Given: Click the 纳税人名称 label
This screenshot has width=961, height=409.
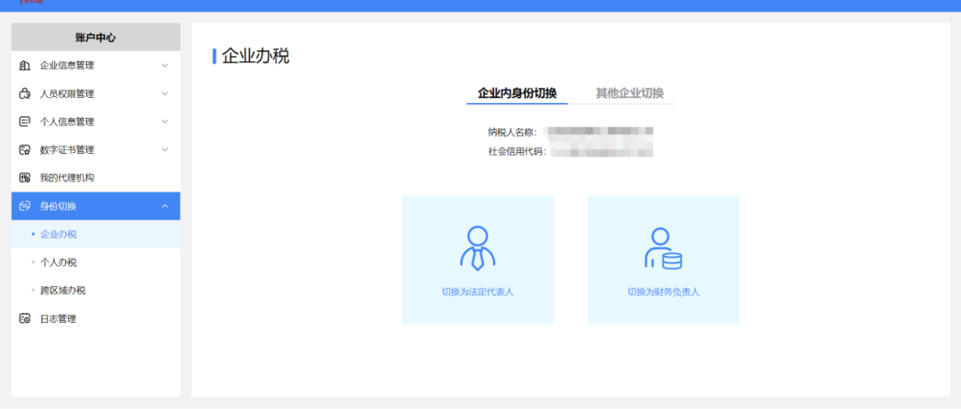Looking at the screenshot, I should pyautogui.click(x=513, y=132).
